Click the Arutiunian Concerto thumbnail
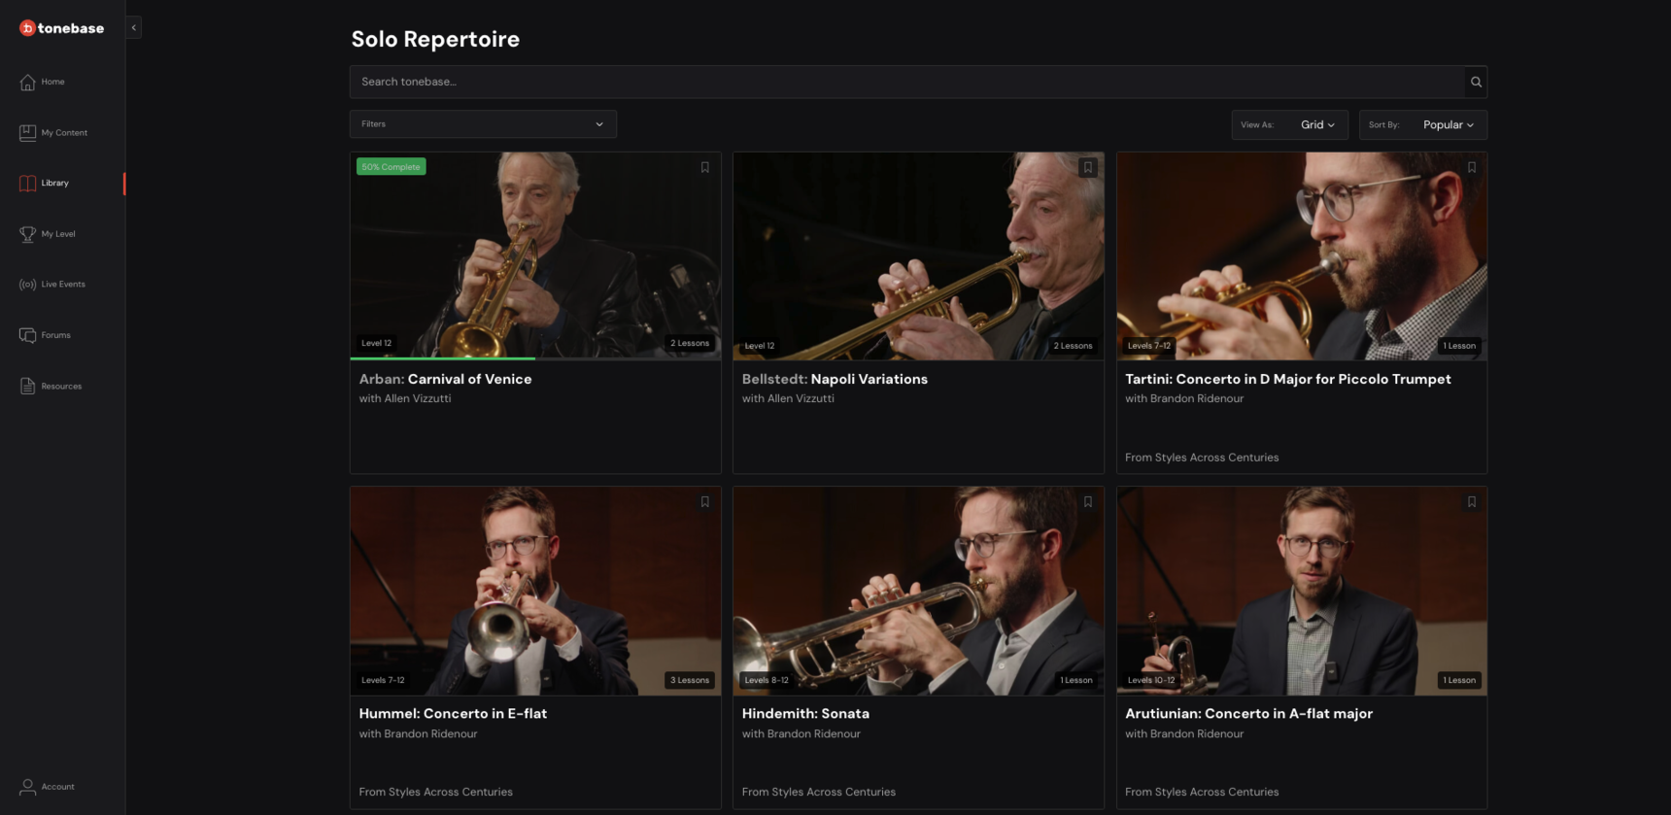The image size is (1671, 815). click(x=1302, y=591)
